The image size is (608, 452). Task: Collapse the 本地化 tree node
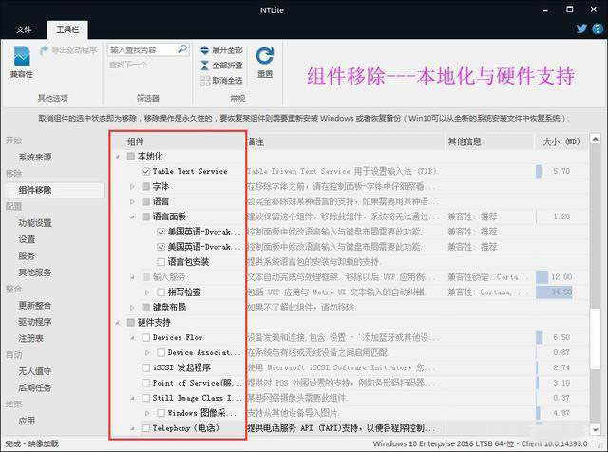[x=118, y=157]
